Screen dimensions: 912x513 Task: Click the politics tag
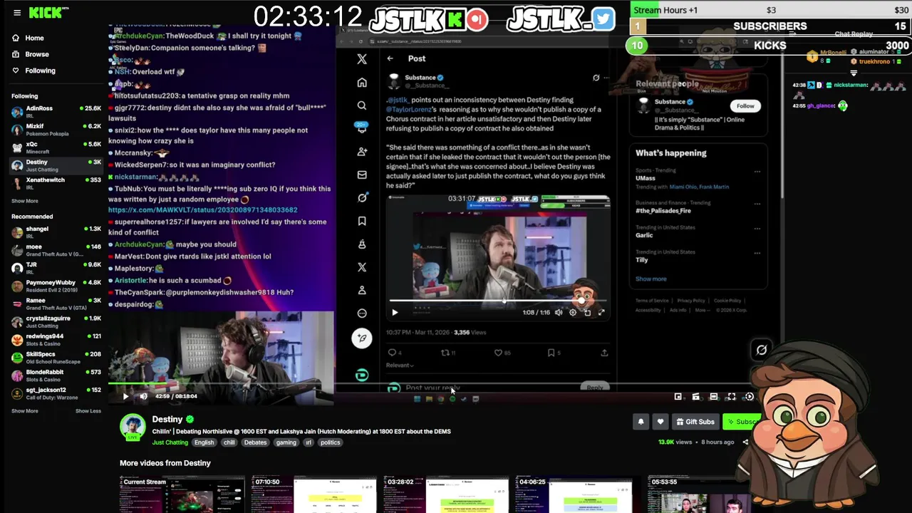pyautogui.click(x=330, y=442)
